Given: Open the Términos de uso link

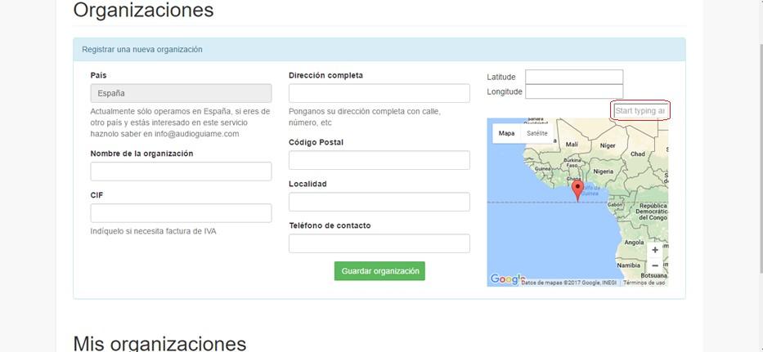Looking at the screenshot, I should coord(644,283).
